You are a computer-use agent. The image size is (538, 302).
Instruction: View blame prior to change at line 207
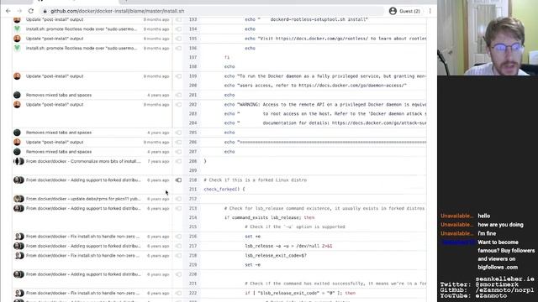[178, 152]
